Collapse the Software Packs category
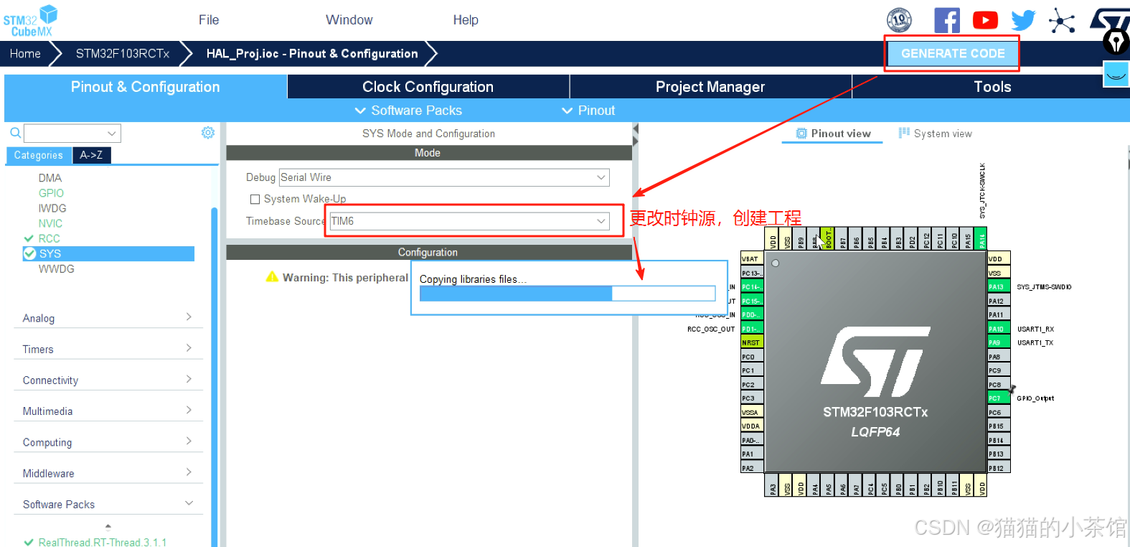Image resolution: width=1130 pixels, height=547 pixels. click(x=108, y=504)
